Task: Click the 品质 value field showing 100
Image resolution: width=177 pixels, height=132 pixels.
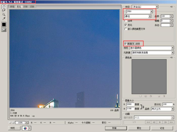Action: click(x=165, y=16)
